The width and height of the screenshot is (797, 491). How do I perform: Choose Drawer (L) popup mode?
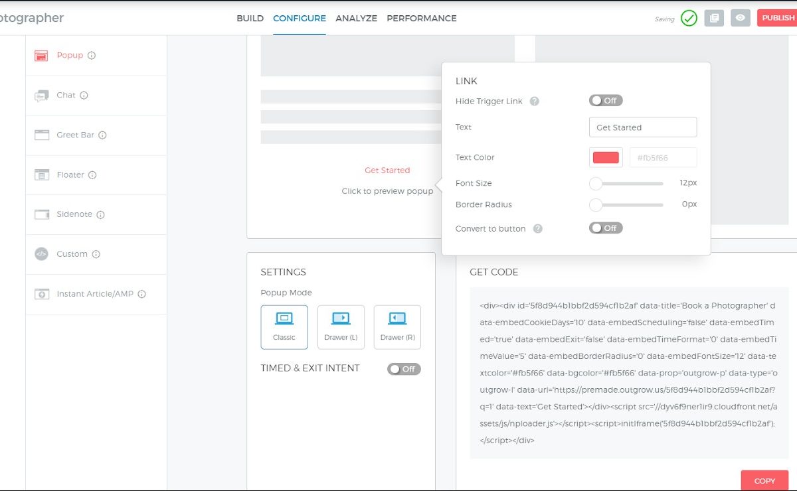tap(341, 326)
